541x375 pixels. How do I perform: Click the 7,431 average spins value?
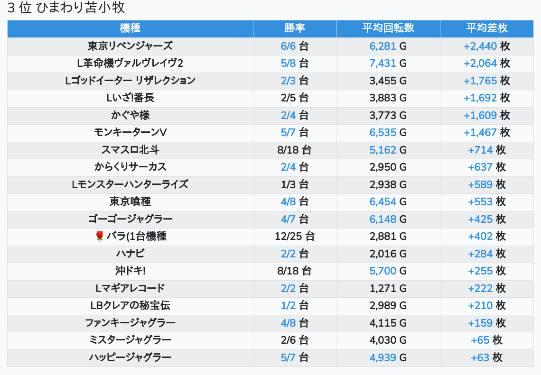point(382,64)
